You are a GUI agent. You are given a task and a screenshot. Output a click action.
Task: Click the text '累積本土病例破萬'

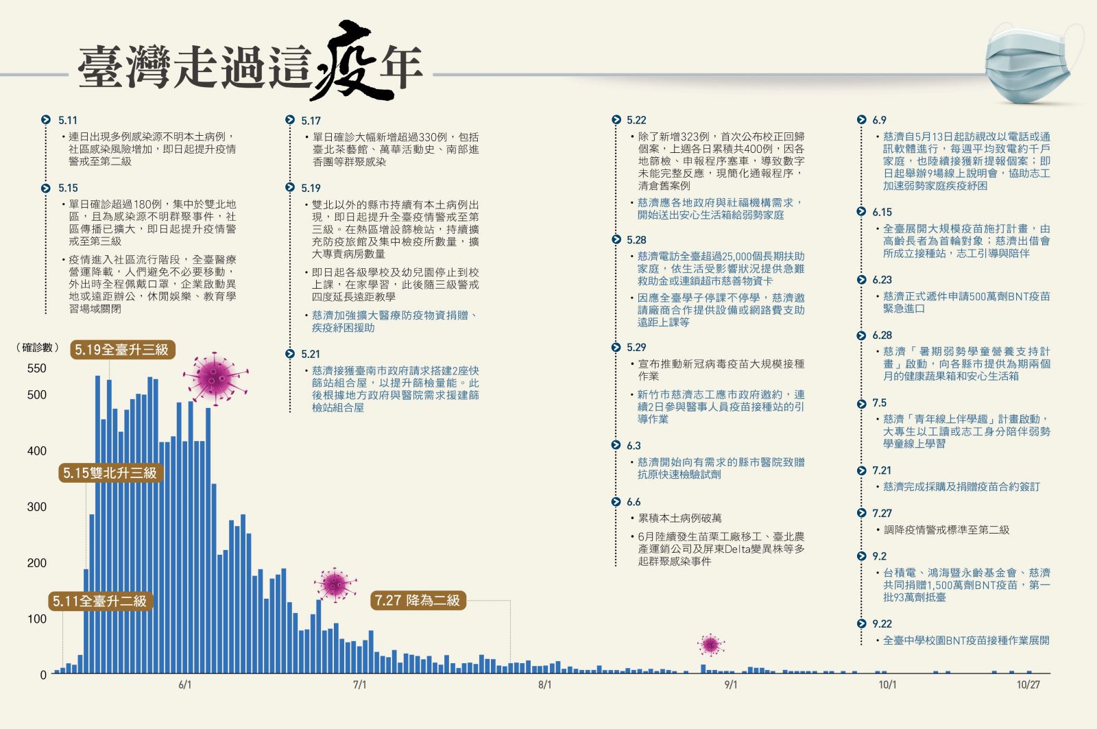679,518
